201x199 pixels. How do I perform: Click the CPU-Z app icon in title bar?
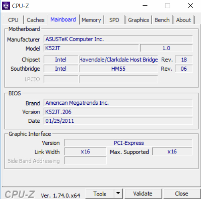pyautogui.click(x=6, y=6)
